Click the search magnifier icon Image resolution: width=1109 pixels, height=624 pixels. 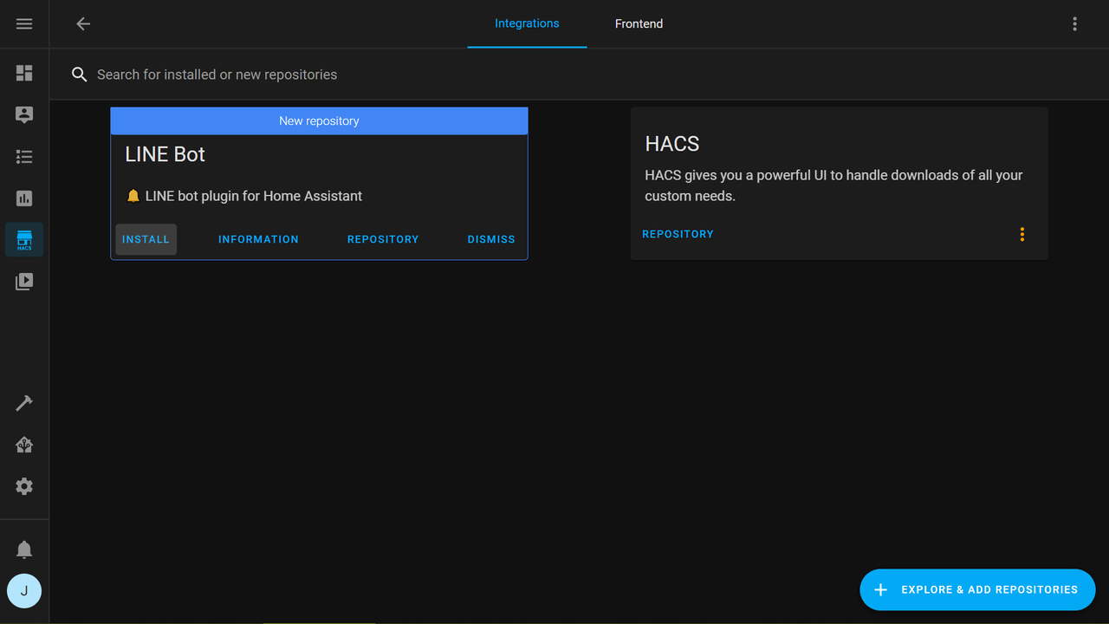click(x=80, y=75)
